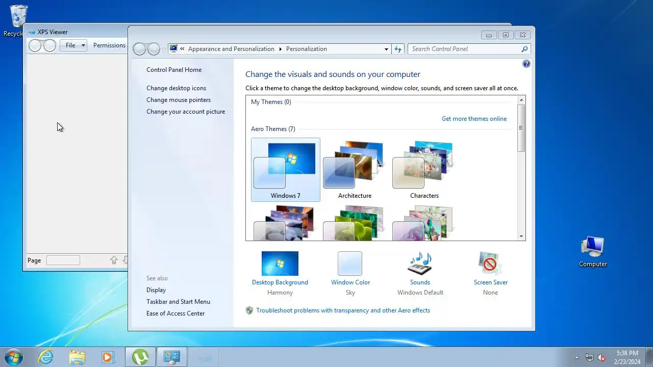Click the theme list scrollbar thumb
Screen dimensions: 653x367
[x=521, y=128]
